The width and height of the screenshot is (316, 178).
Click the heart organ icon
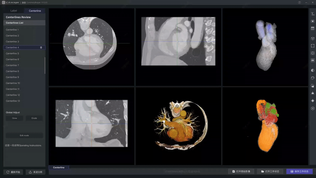(x=312, y=86)
